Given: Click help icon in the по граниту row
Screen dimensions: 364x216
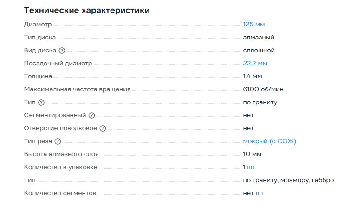Looking at the screenshot, I should (41, 102).
